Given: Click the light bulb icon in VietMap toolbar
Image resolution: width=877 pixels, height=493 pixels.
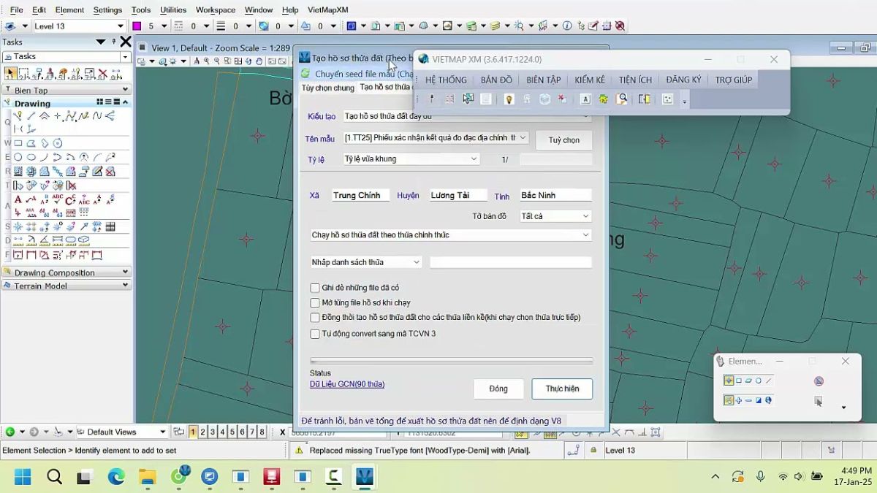Looking at the screenshot, I should pyautogui.click(x=509, y=99).
